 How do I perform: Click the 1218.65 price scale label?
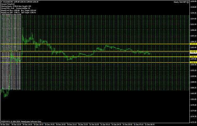pyautogui.click(x=194, y=7)
